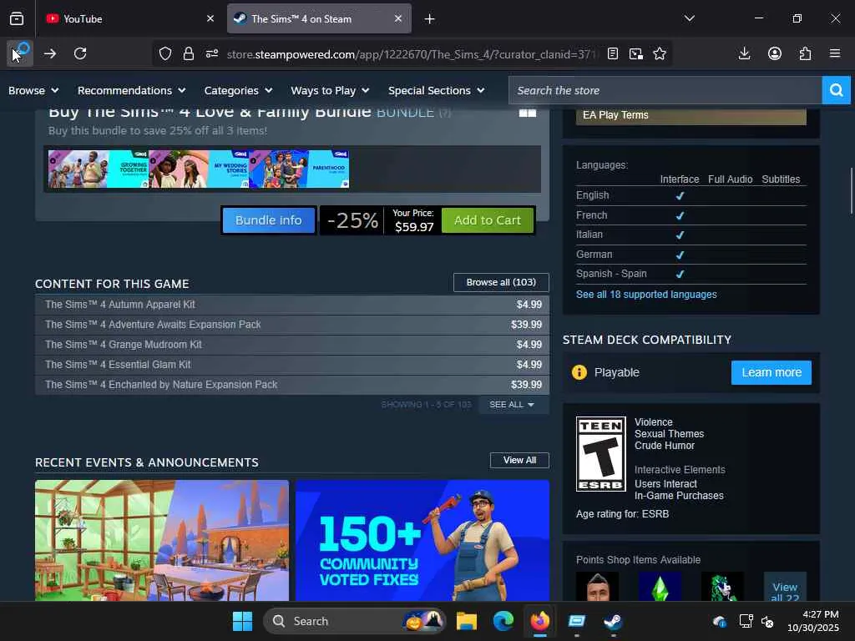Expand the Categories menu
Screen dimensions: 855x641
pos(238,90)
